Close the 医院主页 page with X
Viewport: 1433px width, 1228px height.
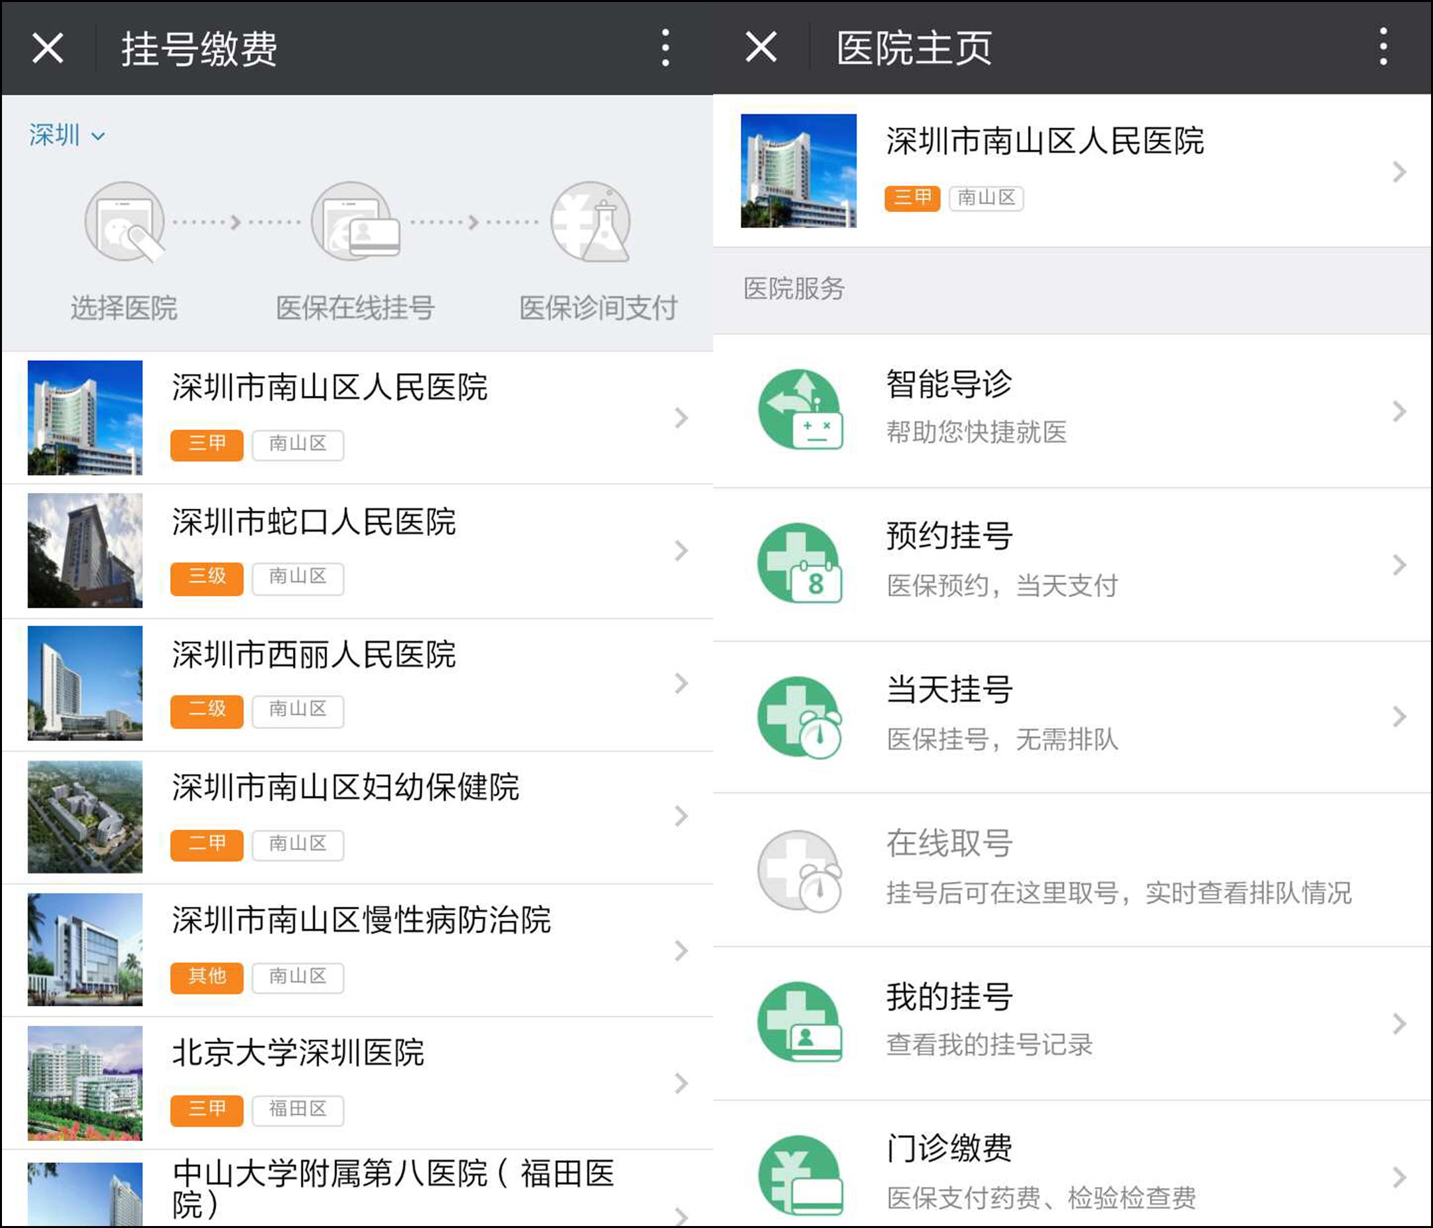(761, 48)
